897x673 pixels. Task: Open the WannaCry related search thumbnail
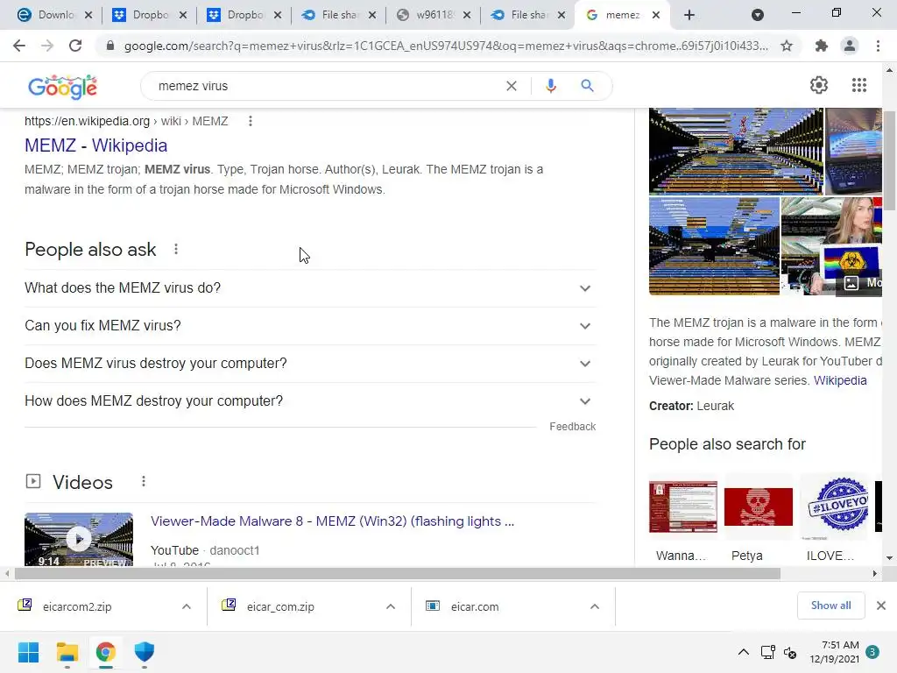683,507
